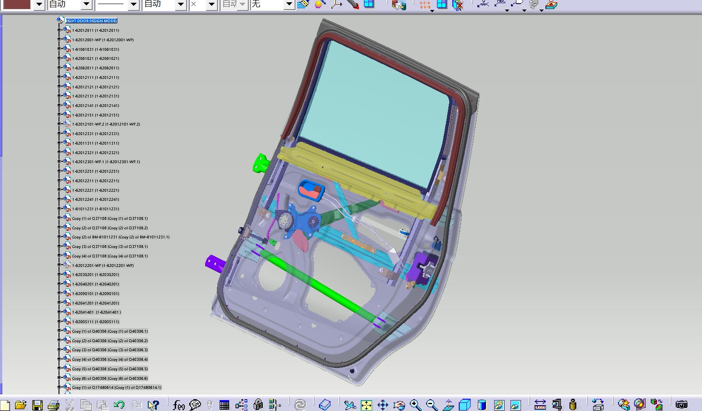
Task: Expand Copy (1) of Q37108 node
Action: [x=59, y=218]
